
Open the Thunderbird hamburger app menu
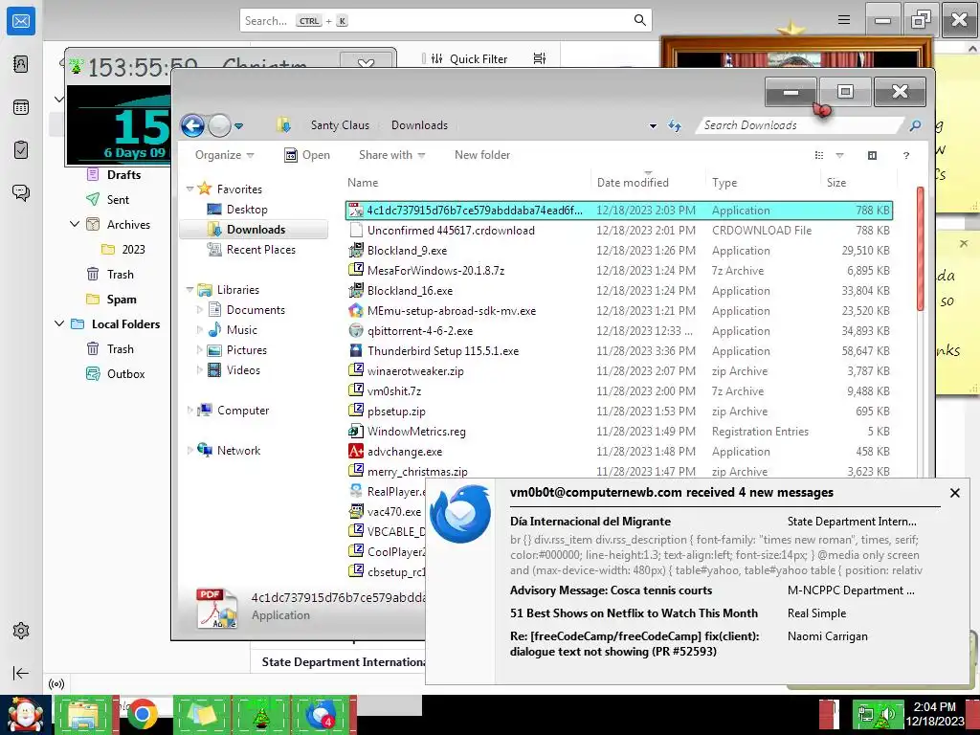tap(844, 20)
